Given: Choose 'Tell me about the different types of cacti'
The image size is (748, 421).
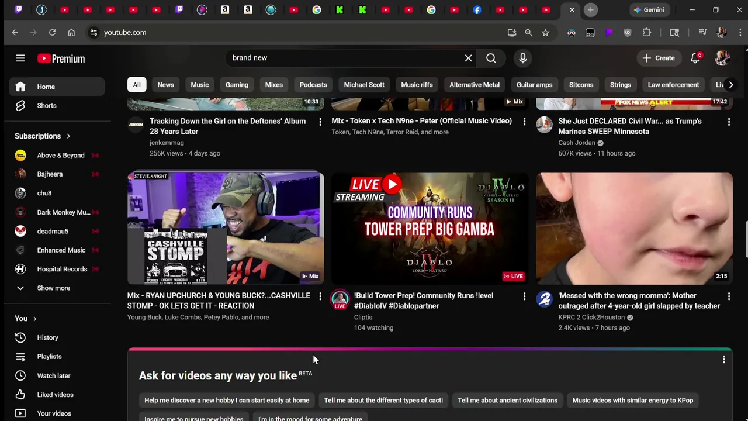Looking at the screenshot, I should [383, 401].
